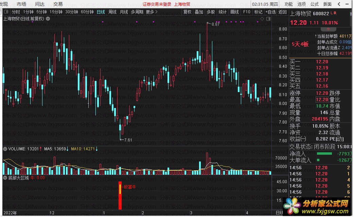The image size is (354, 217).
Task: Click the 上海物贸 name in the title bar
Action: (182, 4)
